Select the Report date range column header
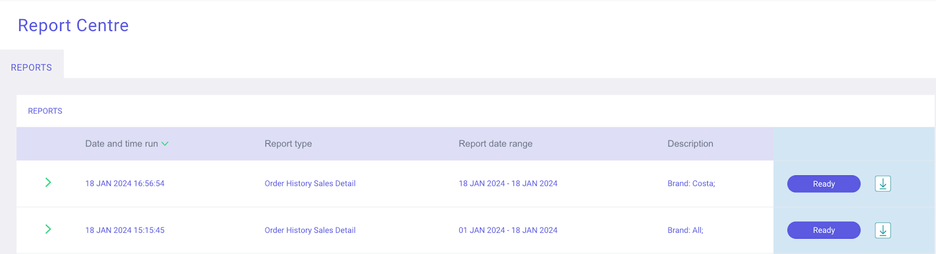This screenshot has height=254, width=936. [x=495, y=144]
